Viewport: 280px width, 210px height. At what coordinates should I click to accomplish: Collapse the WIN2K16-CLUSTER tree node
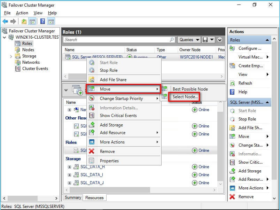pos(4,37)
